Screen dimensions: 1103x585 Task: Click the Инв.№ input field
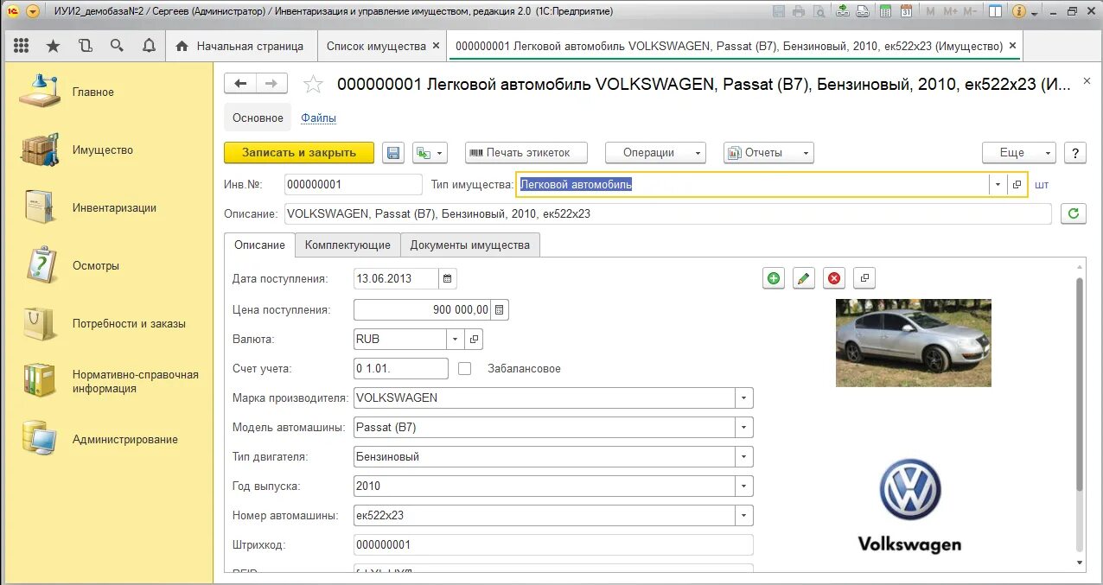[x=353, y=184]
